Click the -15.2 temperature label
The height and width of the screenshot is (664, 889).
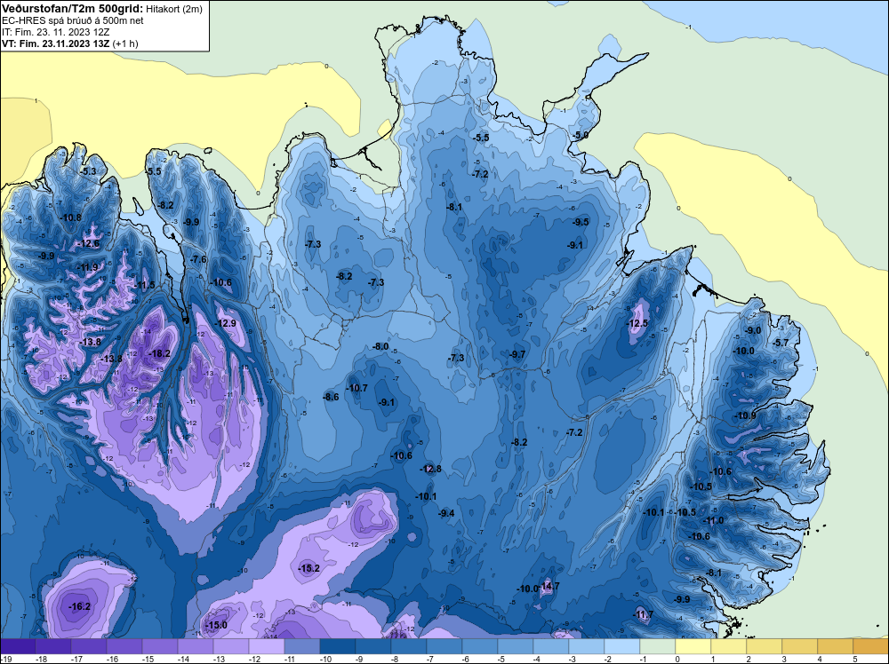pyautogui.click(x=309, y=568)
